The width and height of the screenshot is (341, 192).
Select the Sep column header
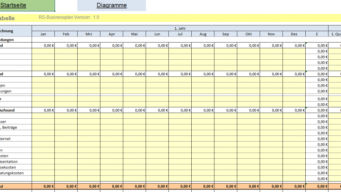tap(225, 34)
